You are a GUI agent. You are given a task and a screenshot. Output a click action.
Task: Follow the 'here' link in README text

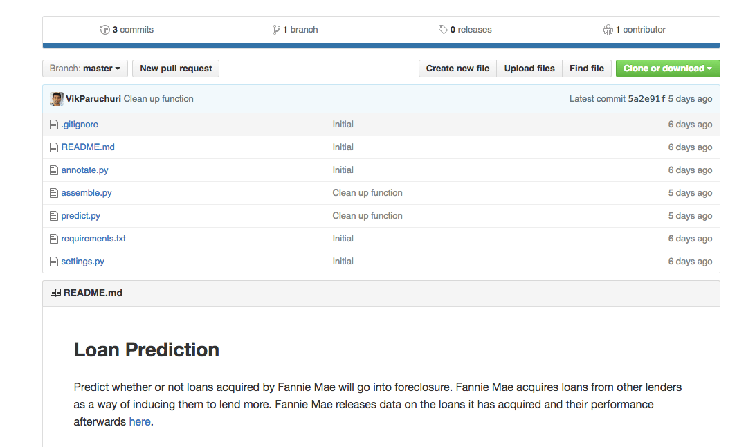[139, 421]
